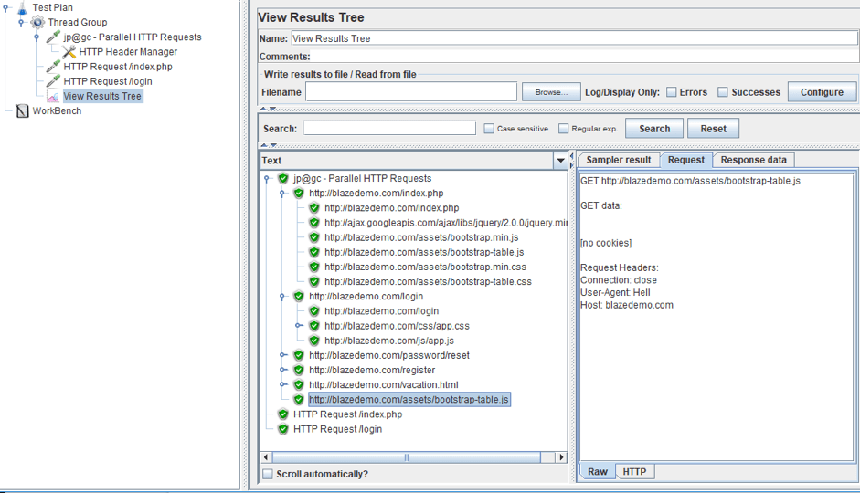The width and height of the screenshot is (860, 493).
Task: Click the Reset button
Action: point(713,129)
